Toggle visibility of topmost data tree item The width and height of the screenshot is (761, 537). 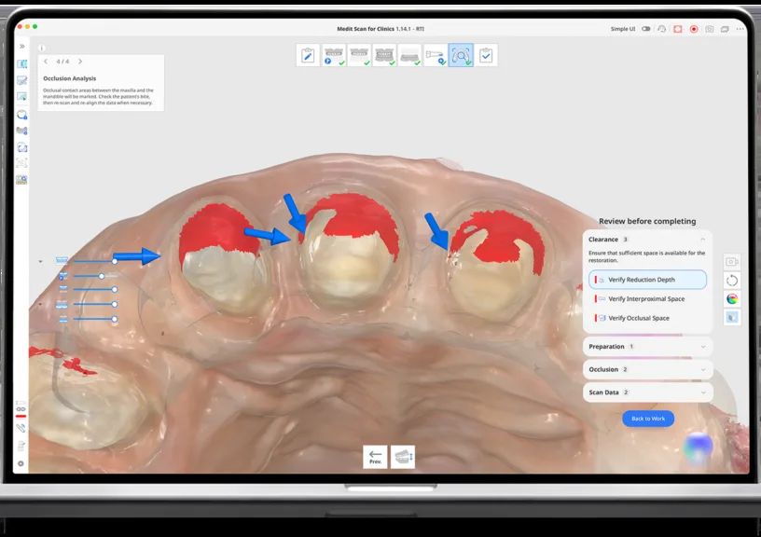(62, 260)
